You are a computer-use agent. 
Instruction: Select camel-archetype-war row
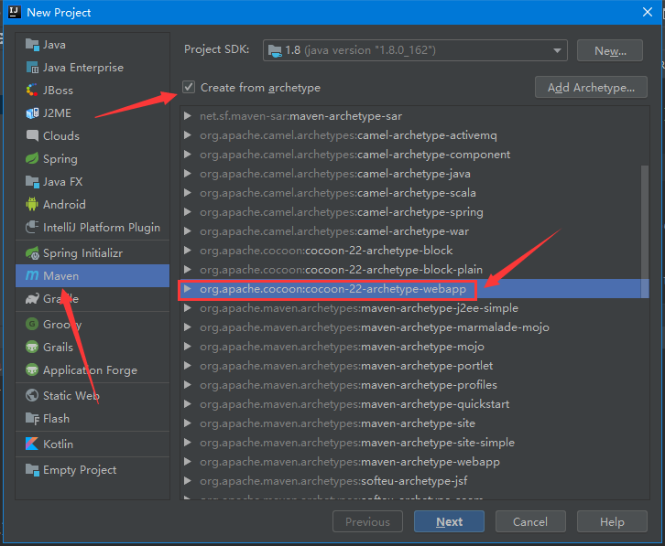[x=415, y=231]
